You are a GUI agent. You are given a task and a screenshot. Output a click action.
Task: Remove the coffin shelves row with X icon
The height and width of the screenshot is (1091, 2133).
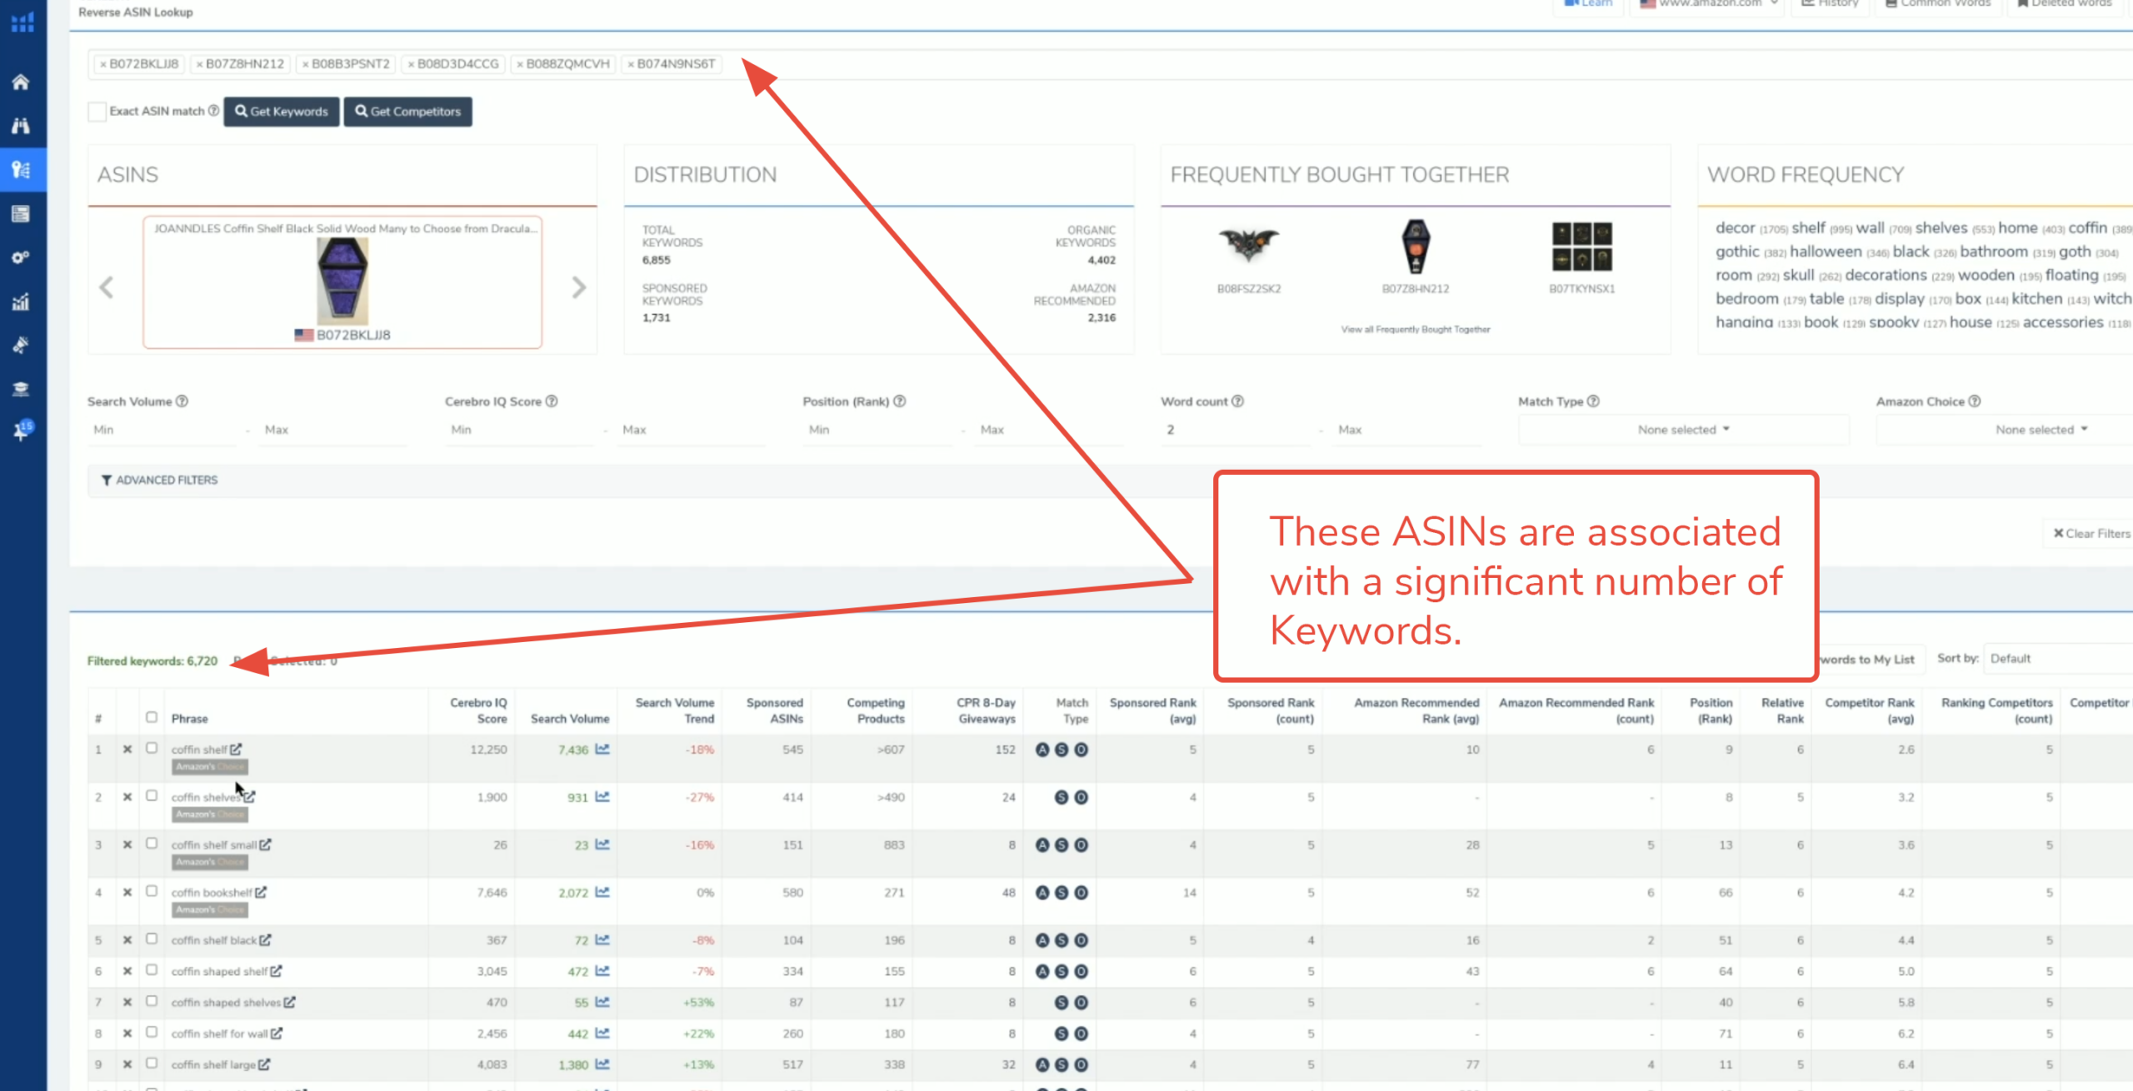point(127,797)
